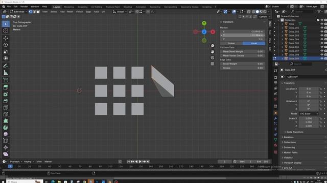Select the Shrink/Fatten tool
Image resolution: width=327 pixels, height=183 pixels.
click(6, 147)
